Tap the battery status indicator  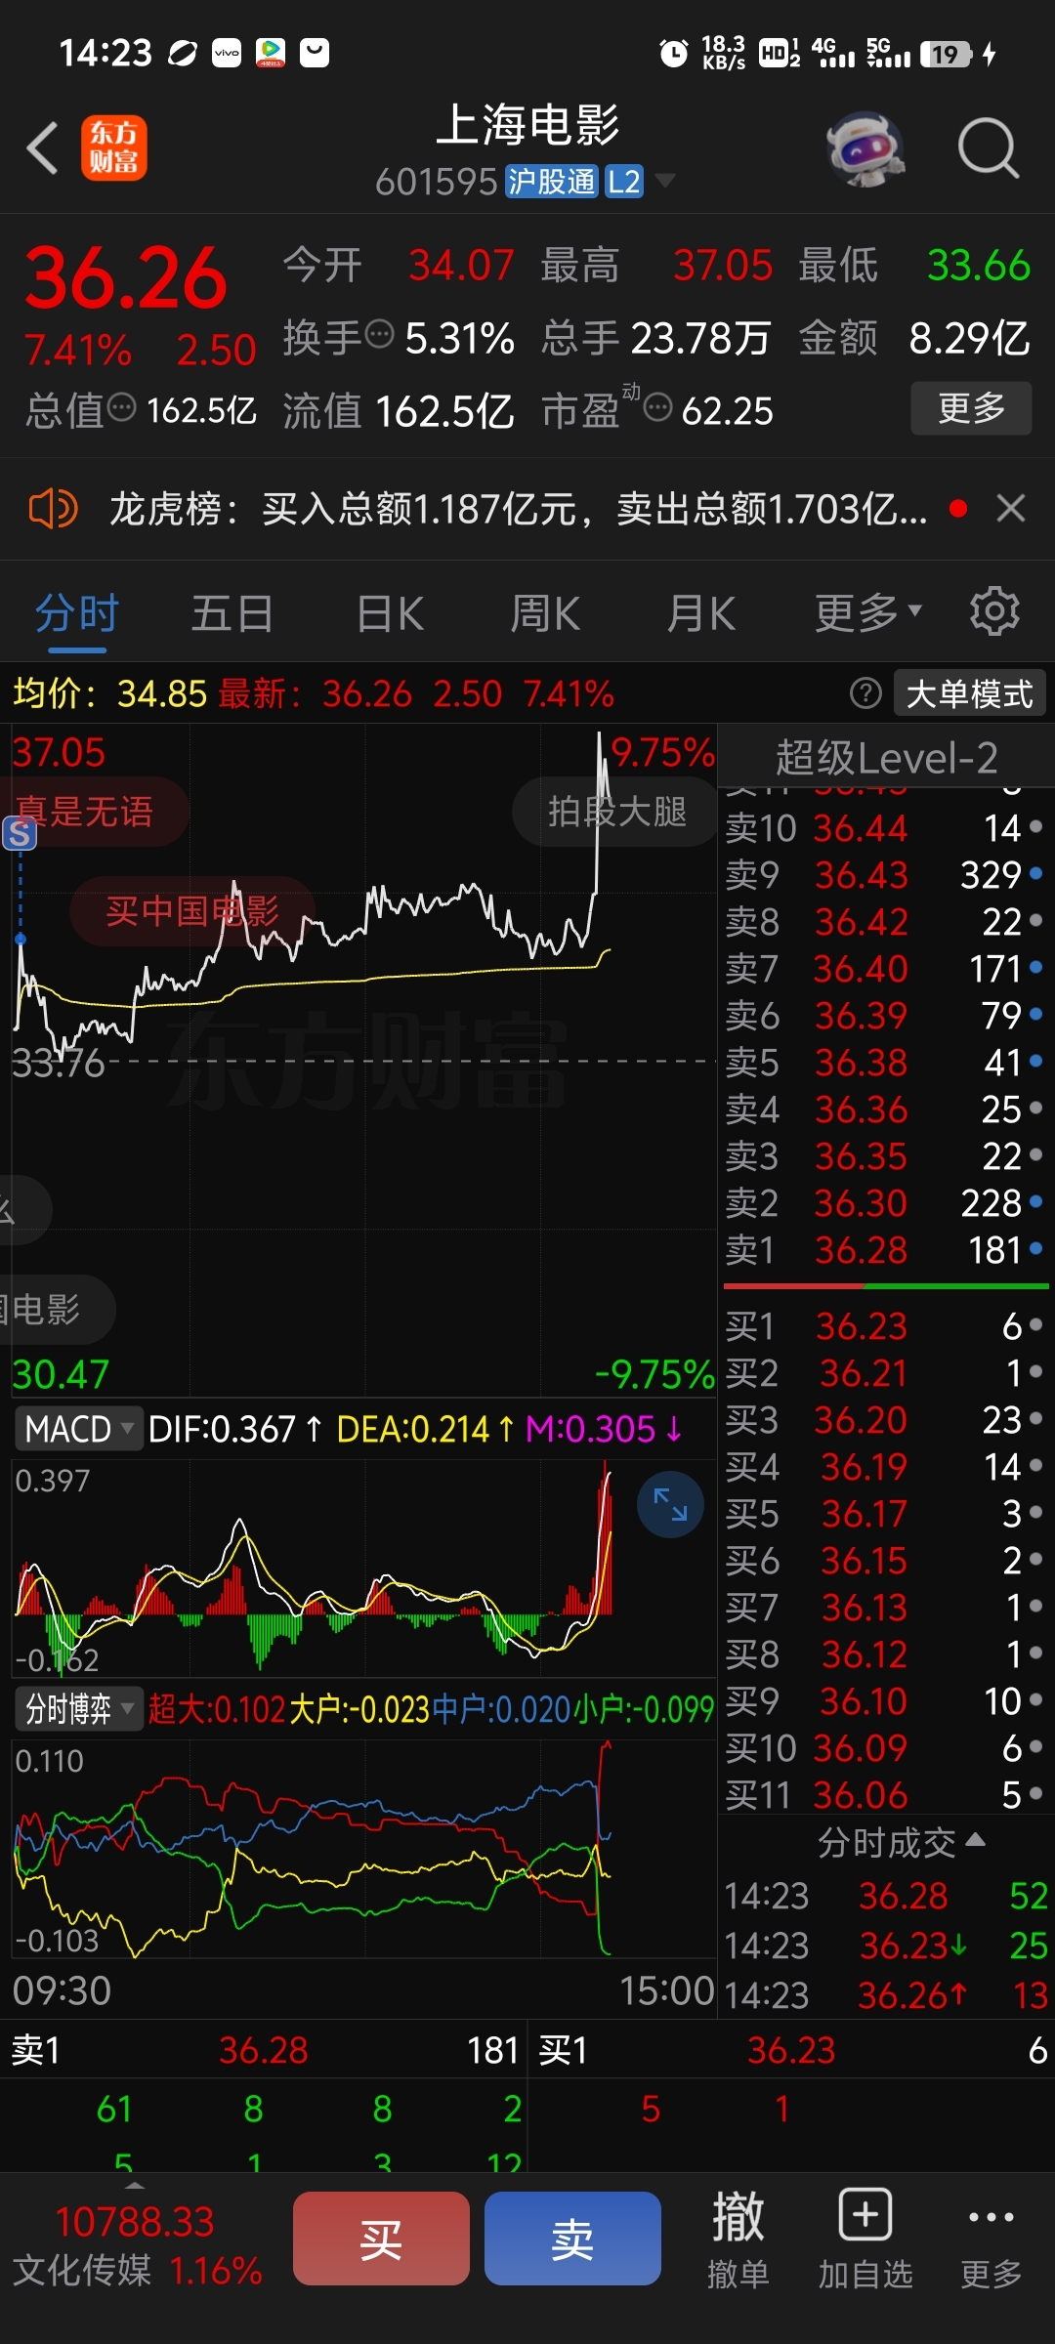[x=947, y=54]
